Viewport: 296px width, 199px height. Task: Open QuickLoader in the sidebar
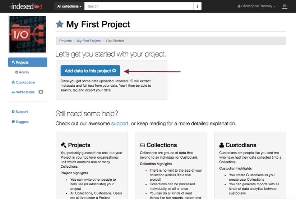(x=24, y=82)
